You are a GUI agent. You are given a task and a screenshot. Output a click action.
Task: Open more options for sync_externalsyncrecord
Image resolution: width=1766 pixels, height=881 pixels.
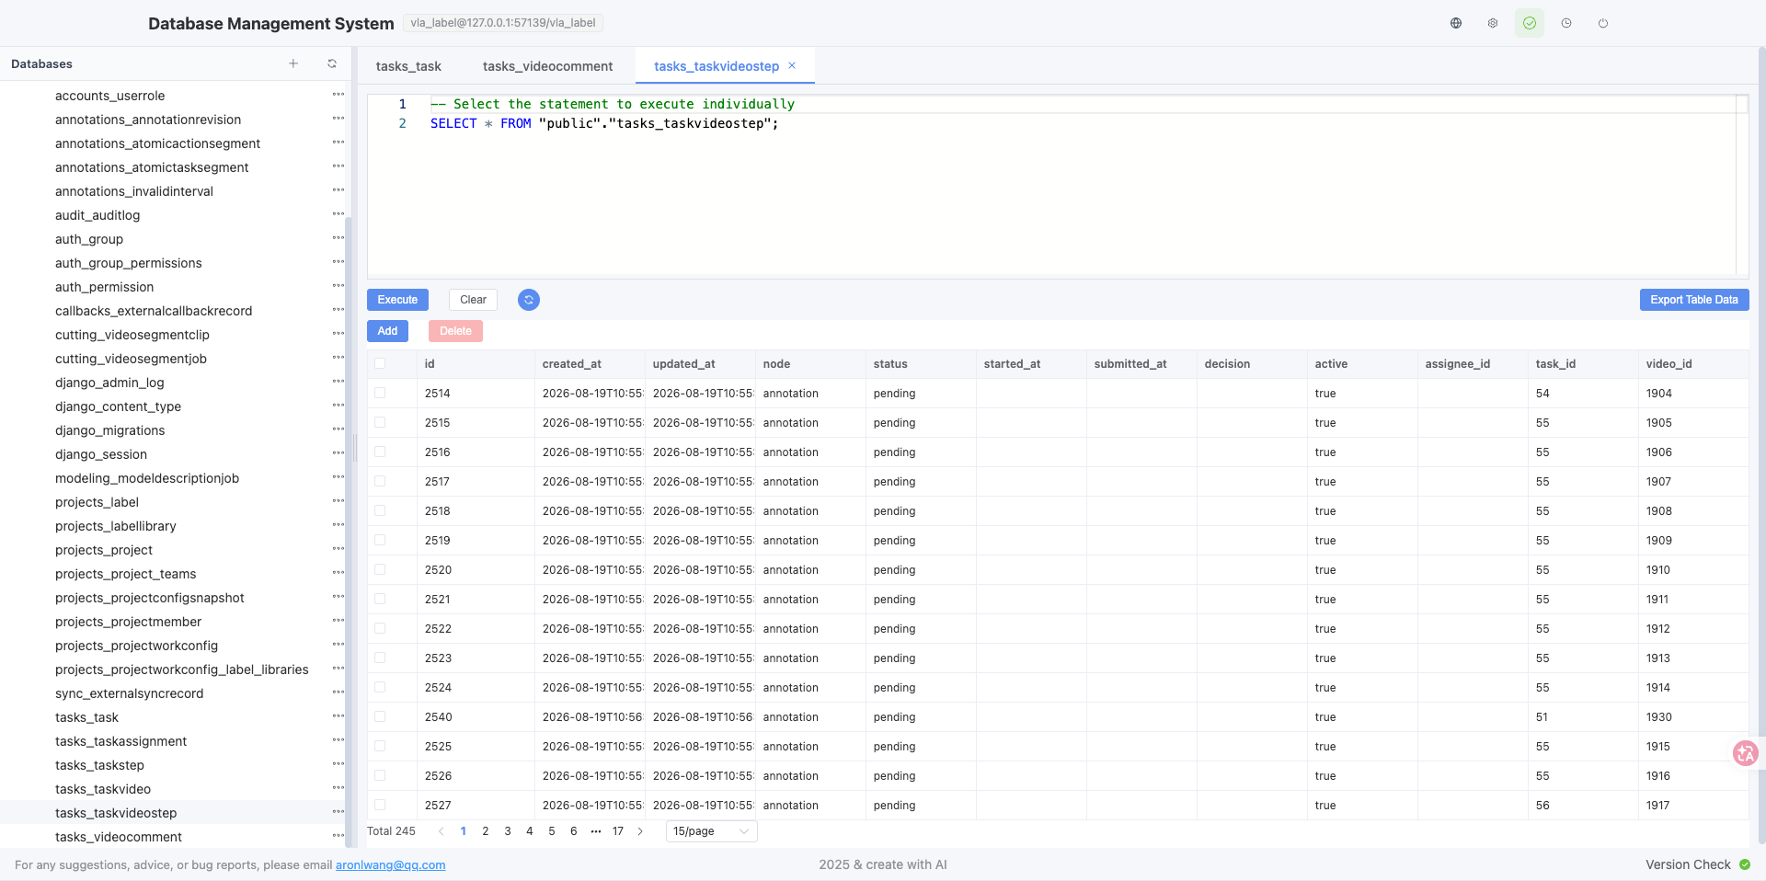coord(338,692)
